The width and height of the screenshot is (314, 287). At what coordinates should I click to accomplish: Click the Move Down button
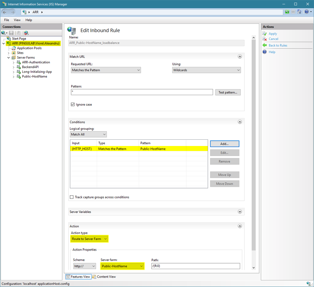pyautogui.click(x=224, y=184)
